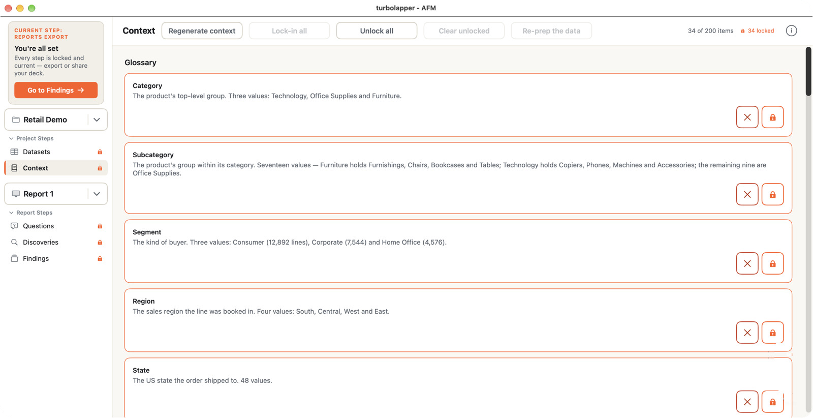This screenshot has width=813, height=418.
Task: Toggle lock on State entry
Action: click(x=772, y=402)
